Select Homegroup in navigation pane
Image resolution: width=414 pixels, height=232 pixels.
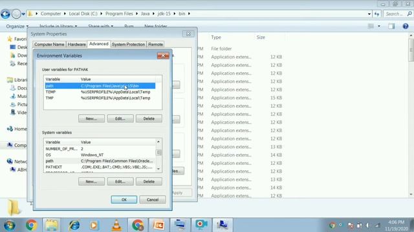[17, 129]
